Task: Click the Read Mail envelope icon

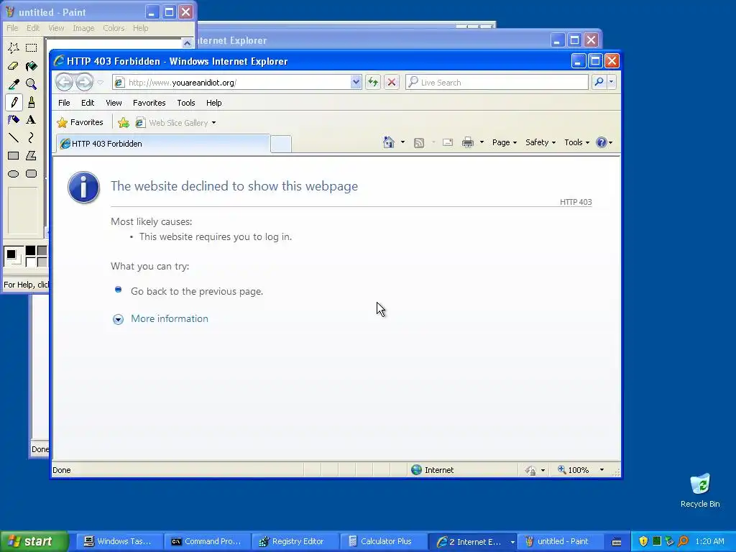Action: 448,142
